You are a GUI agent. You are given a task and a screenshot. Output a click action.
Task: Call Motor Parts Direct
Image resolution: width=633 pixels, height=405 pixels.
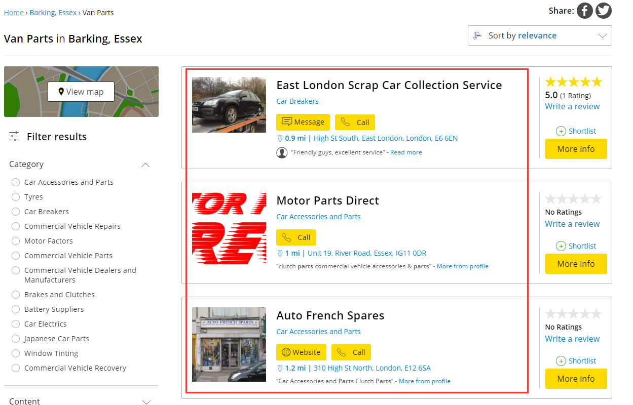pyautogui.click(x=296, y=237)
